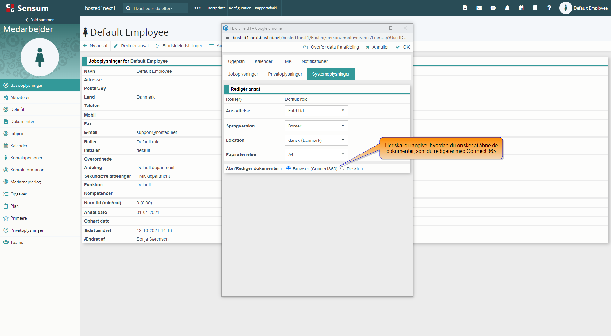
Task: Show notifications via bell icon
Action: tap(507, 8)
